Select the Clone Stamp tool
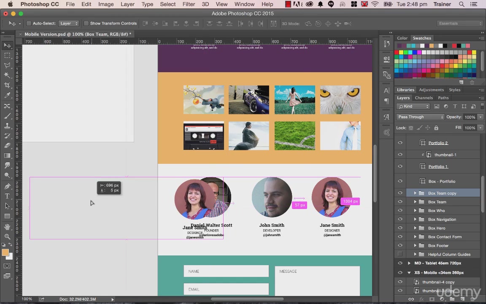 pos(7,126)
